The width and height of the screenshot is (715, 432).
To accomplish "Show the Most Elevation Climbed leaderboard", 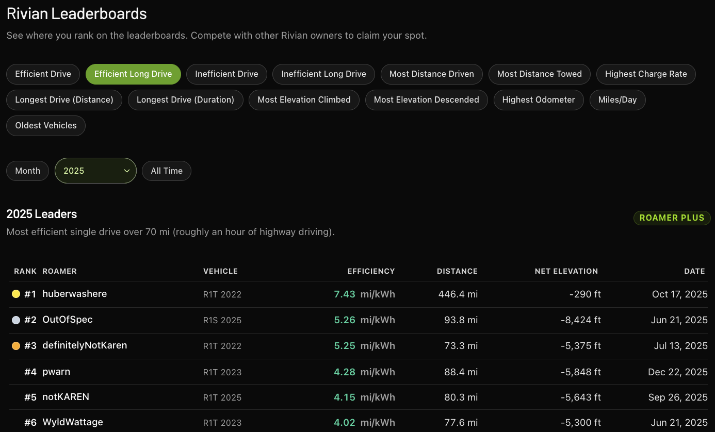I will coord(304,99).
